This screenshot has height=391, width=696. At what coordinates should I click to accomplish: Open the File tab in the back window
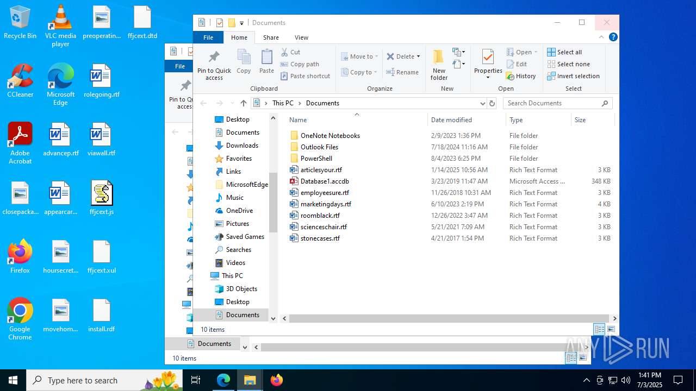pyautogui.click(x=179, y=66)
